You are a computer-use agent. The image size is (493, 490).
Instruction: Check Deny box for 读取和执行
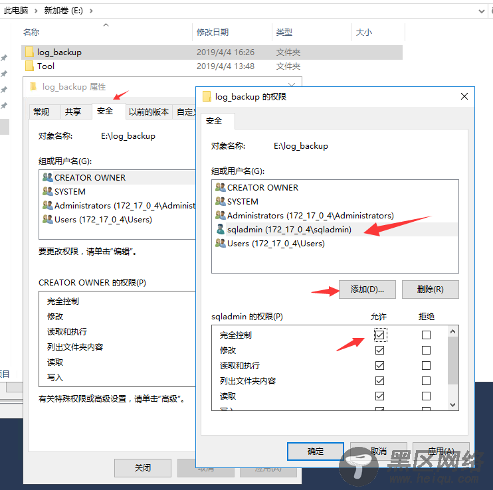click(426, 366)
